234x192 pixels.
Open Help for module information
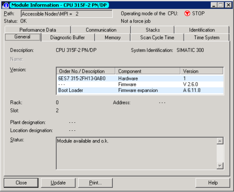pyautogui.click(x=213, y=183)
